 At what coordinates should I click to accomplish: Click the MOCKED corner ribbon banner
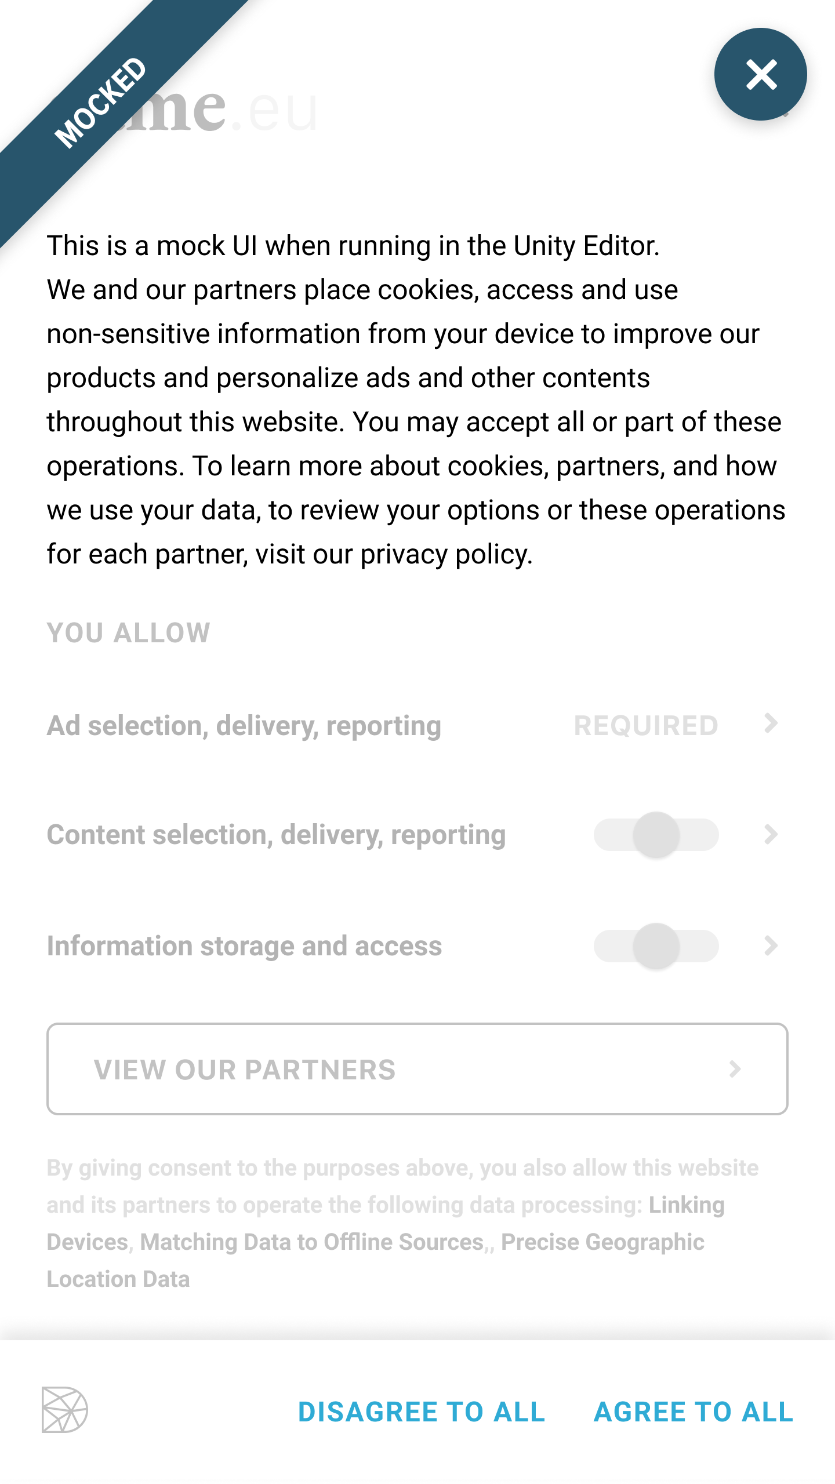[x=99, y=104]
